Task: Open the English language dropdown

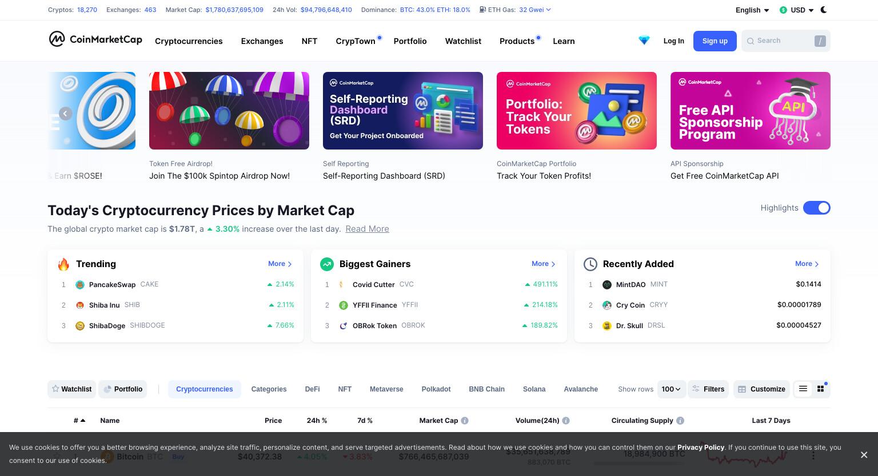Action: (752, 10)
